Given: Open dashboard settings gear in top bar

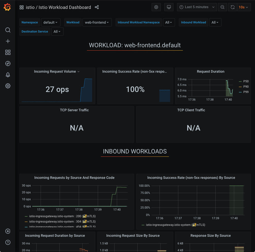Looking at the screenshot, I should click(x=156, y=7).
